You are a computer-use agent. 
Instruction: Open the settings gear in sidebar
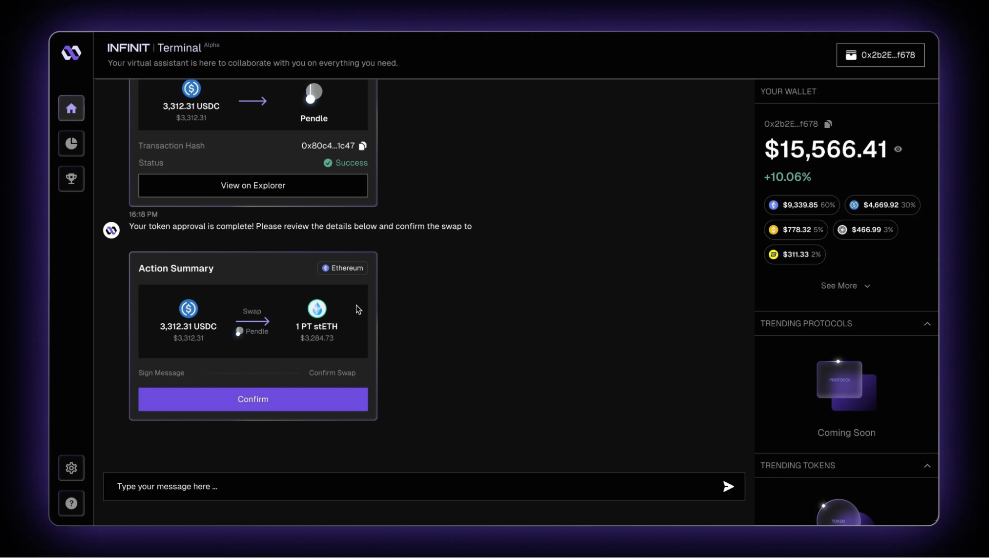pyautogui.click(x=71, y=468)
